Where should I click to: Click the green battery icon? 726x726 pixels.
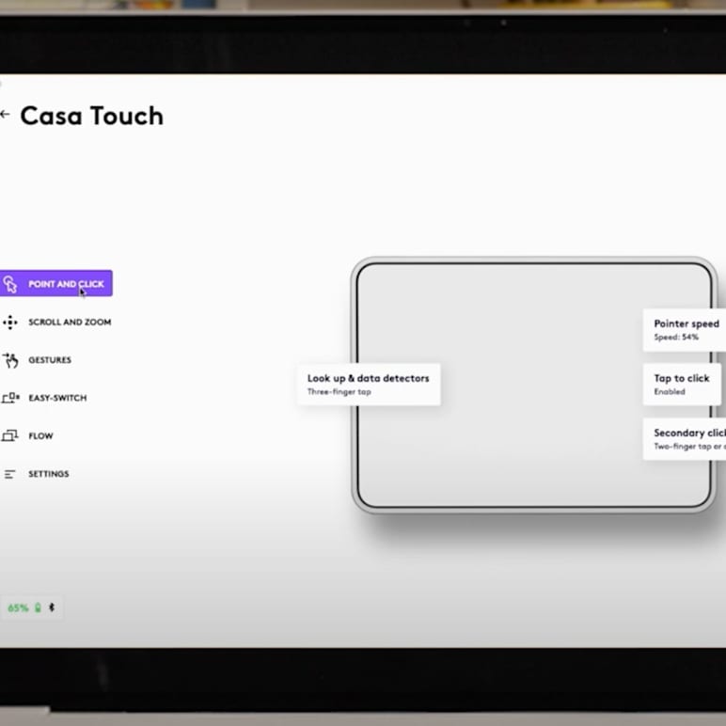(x=38, y=608)
